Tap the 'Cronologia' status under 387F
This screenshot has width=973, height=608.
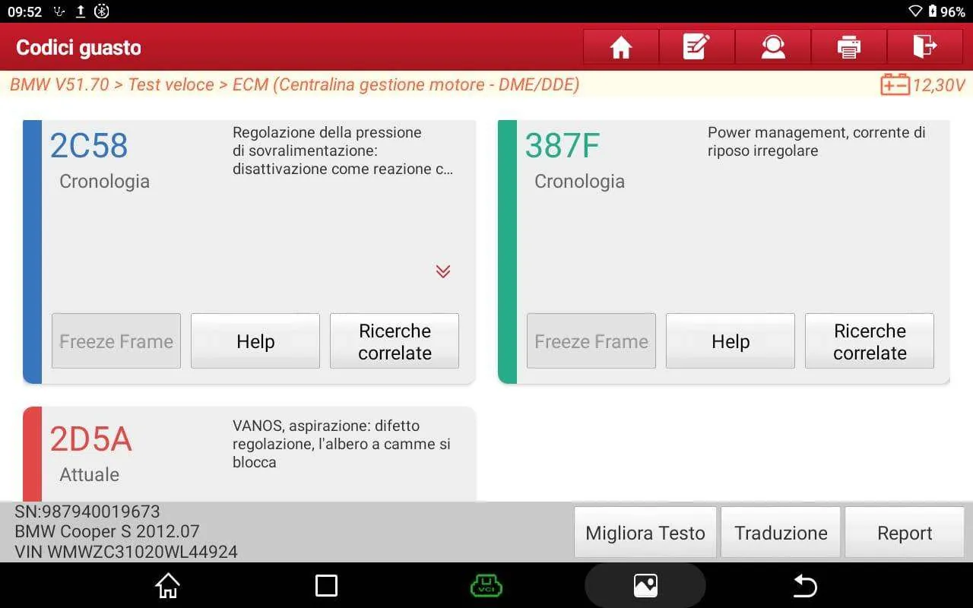(x=580, y=182)
